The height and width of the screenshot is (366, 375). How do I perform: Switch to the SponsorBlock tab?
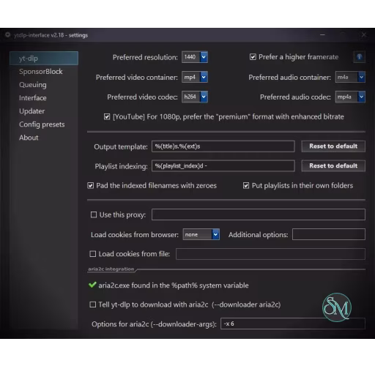(44, 72)
